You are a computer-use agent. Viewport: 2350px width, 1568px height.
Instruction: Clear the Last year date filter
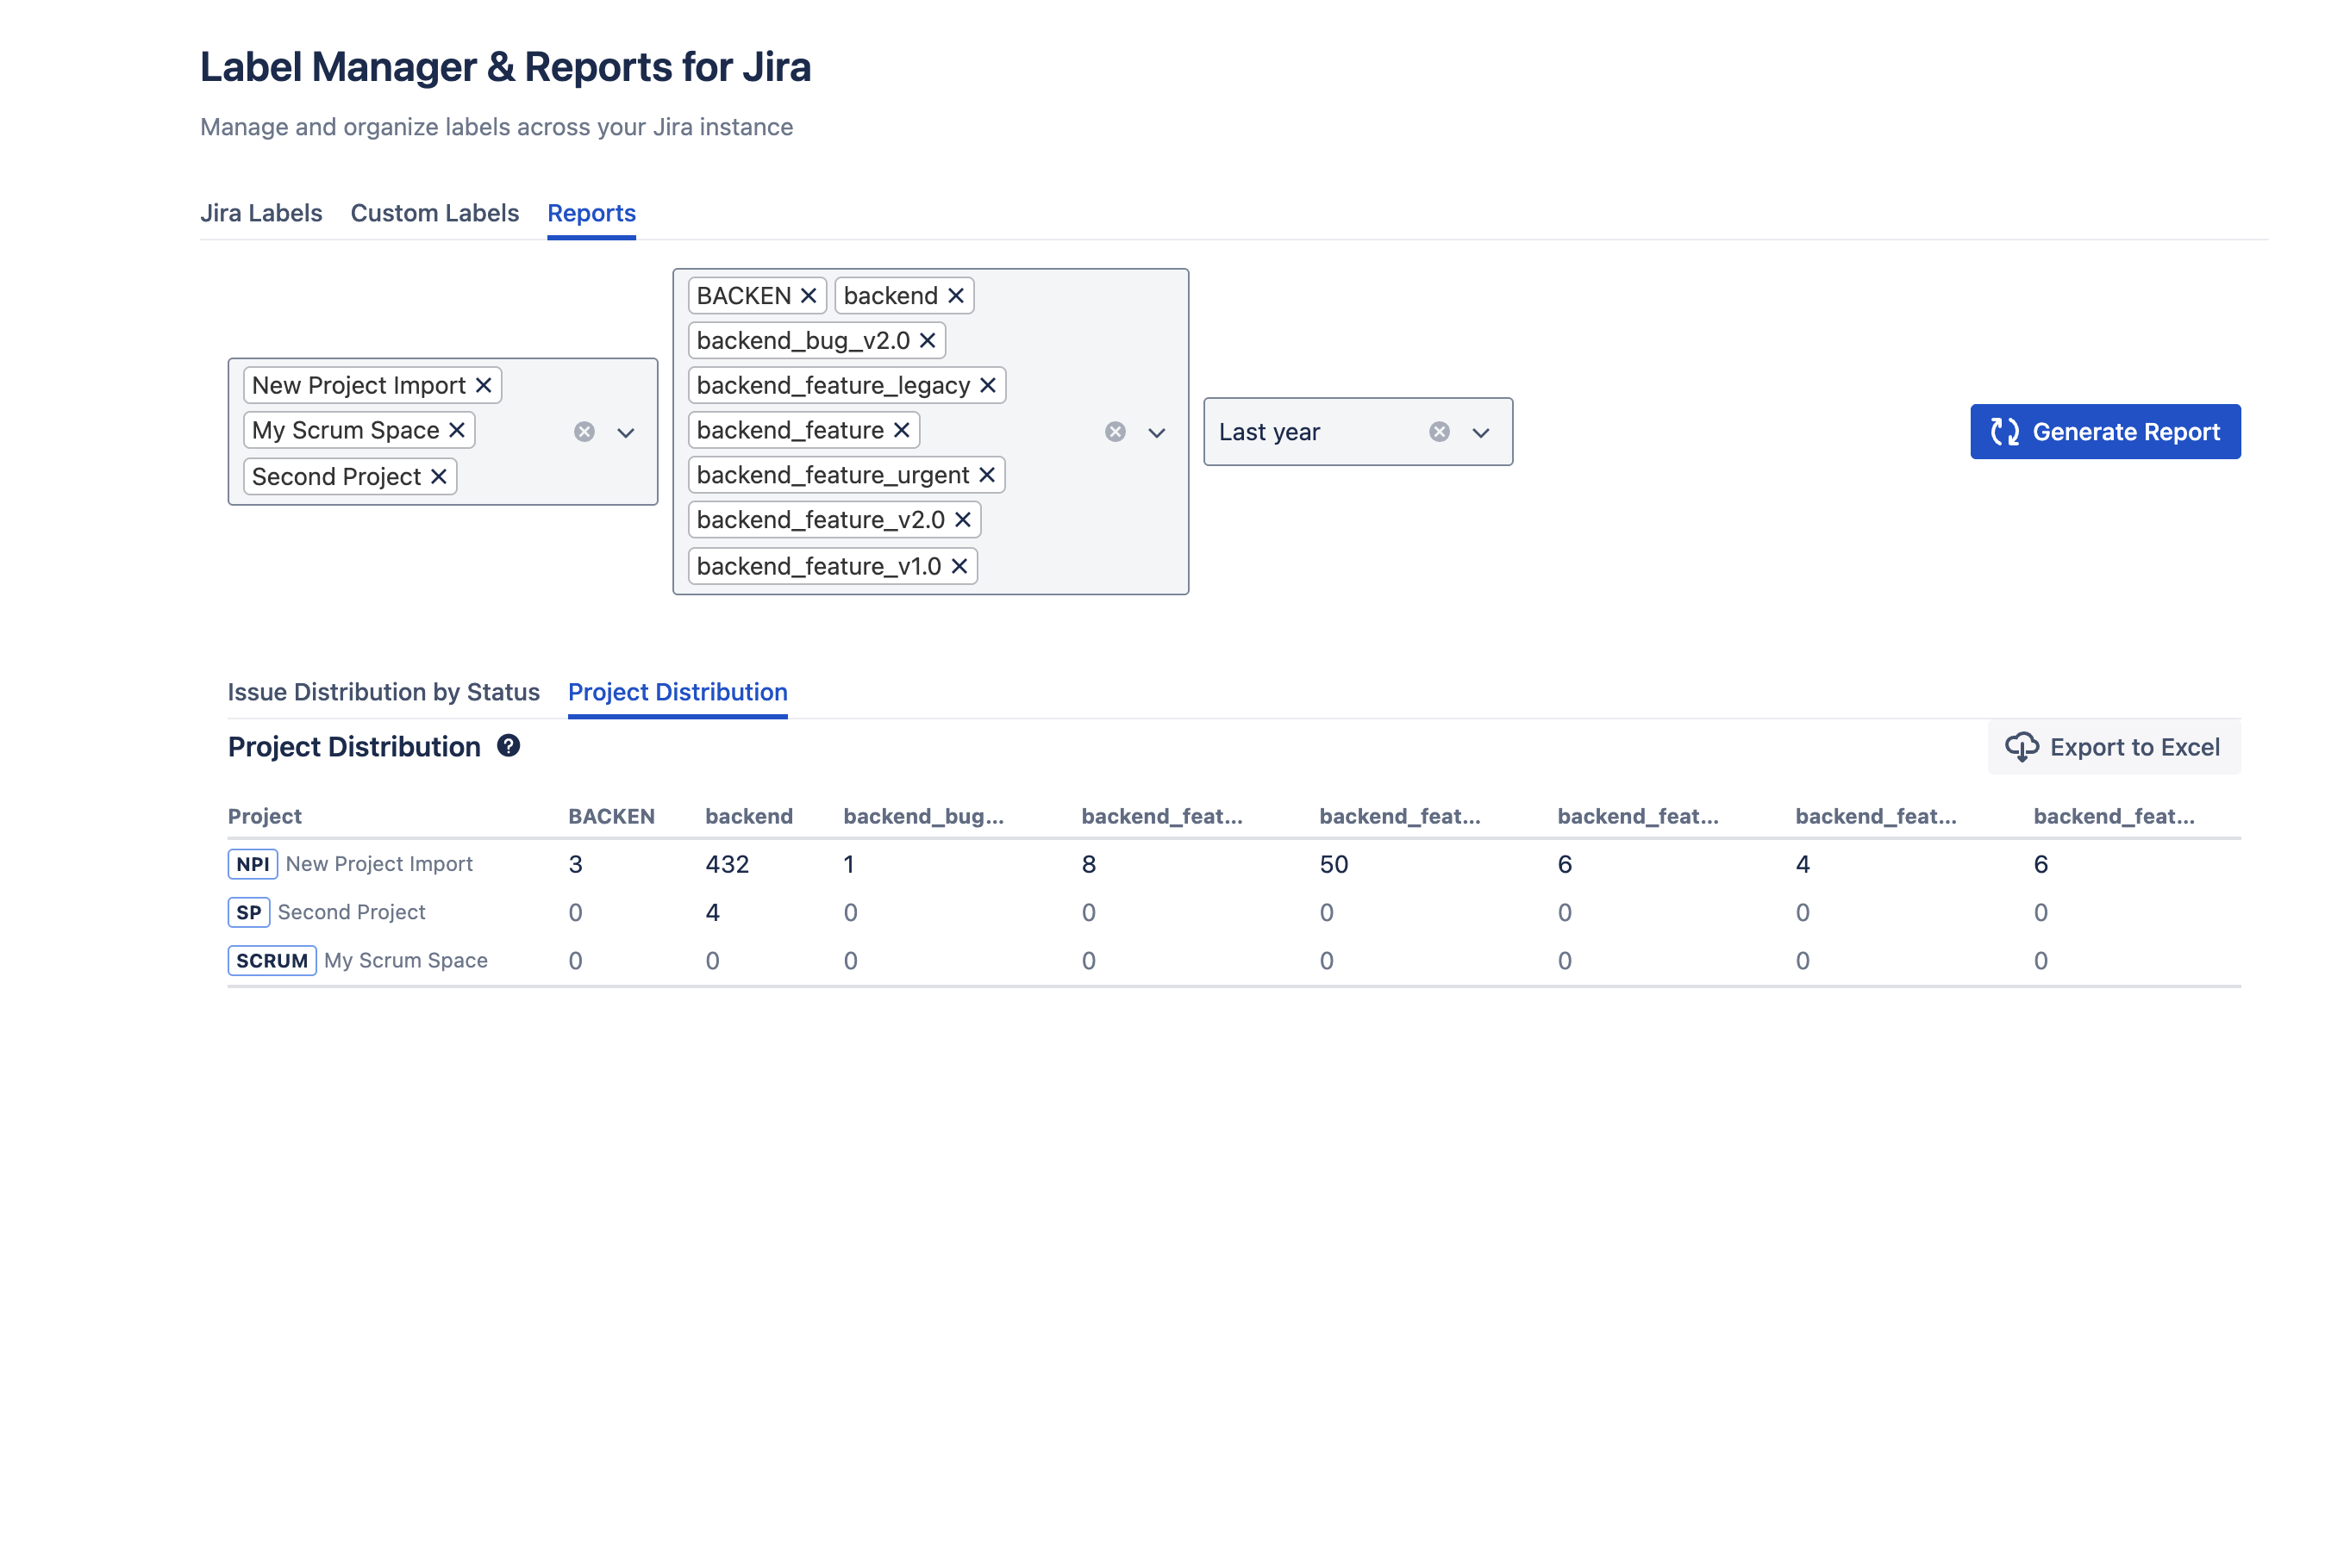(x=1439, y=431)
